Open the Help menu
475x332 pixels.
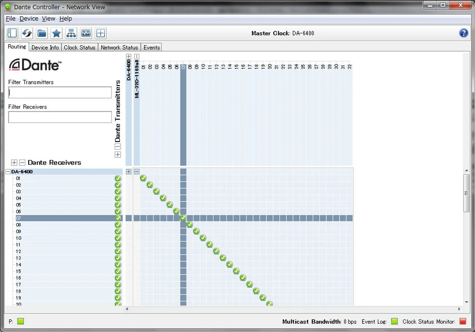(66, 19)
